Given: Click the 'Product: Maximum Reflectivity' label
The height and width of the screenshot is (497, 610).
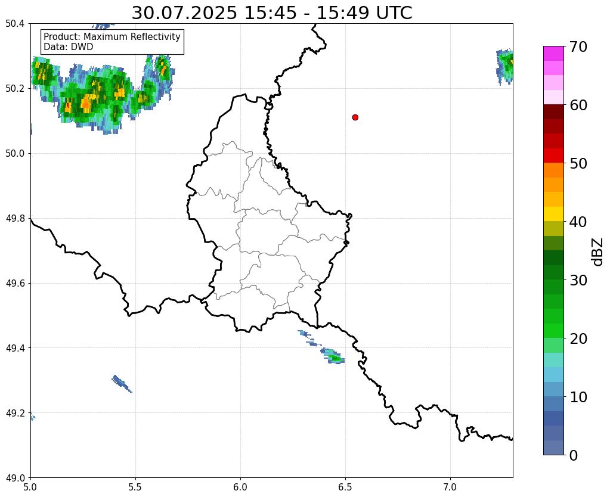Looking at the screenshot, I should click(112, 36).
